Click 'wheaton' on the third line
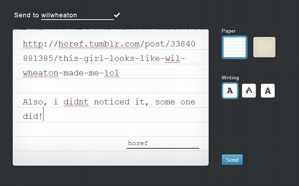This screenshot has height=186, width=299. coord(40,73)
